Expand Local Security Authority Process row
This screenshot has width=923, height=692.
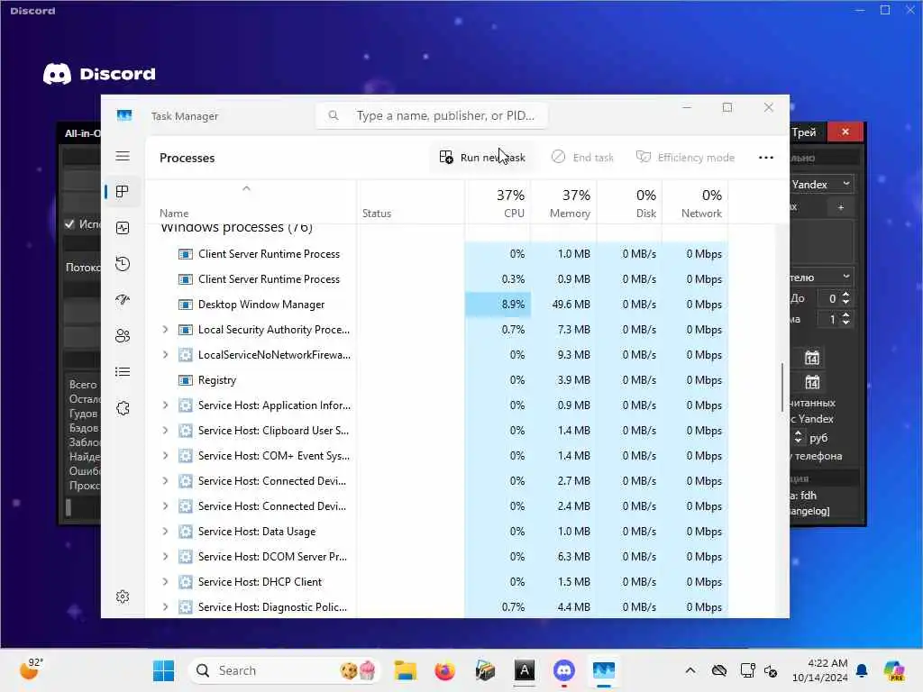point(166,330)
